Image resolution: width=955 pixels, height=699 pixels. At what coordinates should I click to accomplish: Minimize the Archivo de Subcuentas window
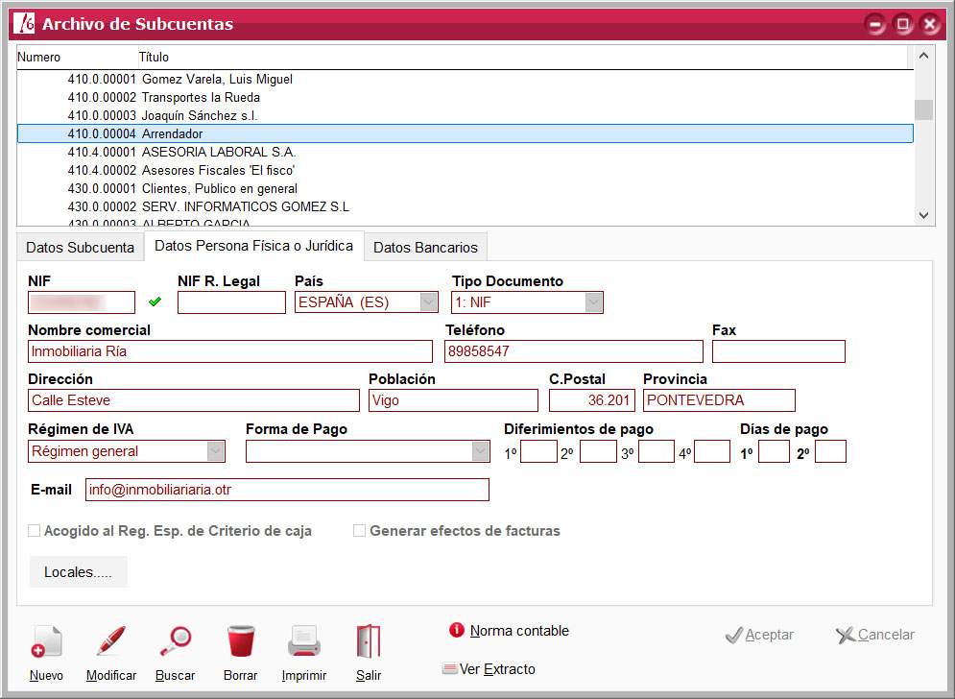coord(876,24)
